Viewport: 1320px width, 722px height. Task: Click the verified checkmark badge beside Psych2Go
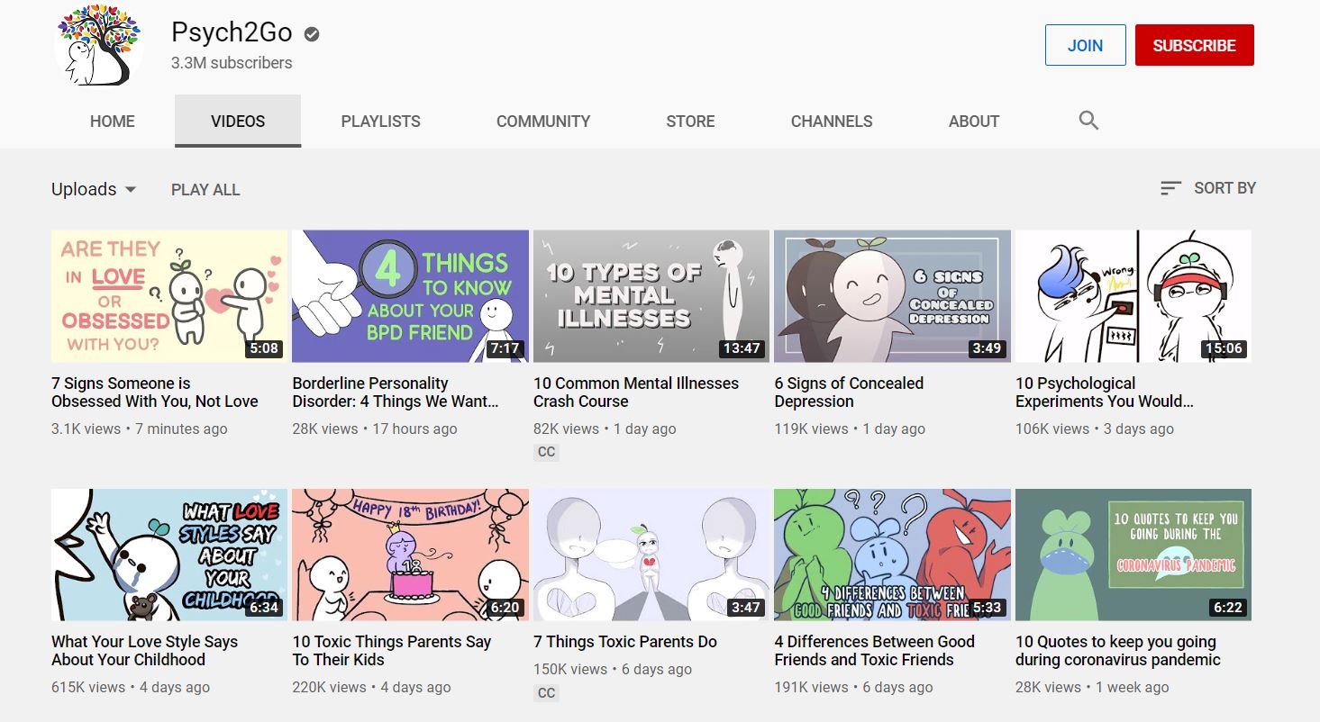tap(312, 34)
